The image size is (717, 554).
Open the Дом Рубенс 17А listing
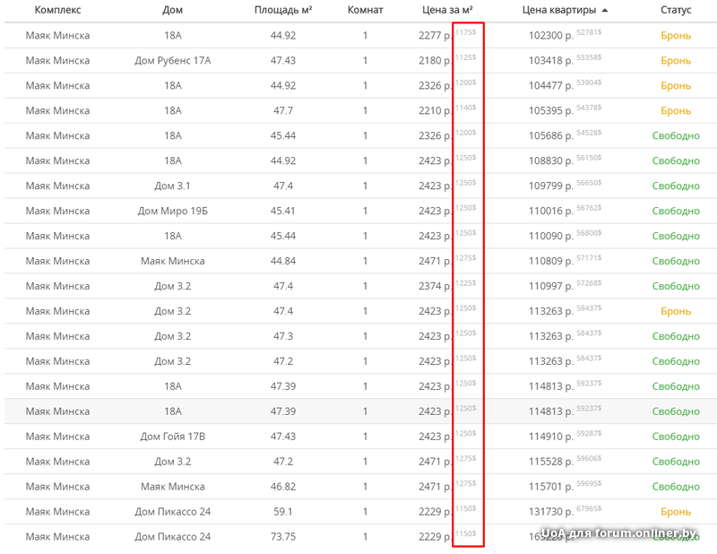tap(172, 61)
